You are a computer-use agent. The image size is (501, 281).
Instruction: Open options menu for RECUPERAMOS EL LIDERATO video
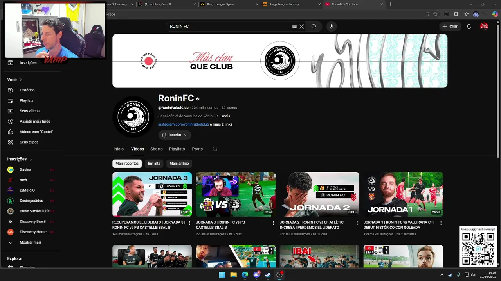[190, 223]
